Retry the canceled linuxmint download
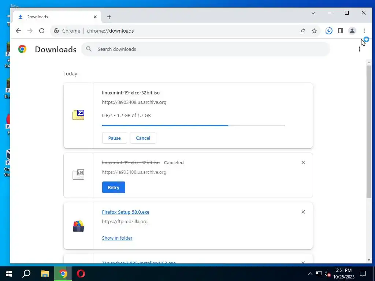The image size is (375, 281). click(114, 188)
